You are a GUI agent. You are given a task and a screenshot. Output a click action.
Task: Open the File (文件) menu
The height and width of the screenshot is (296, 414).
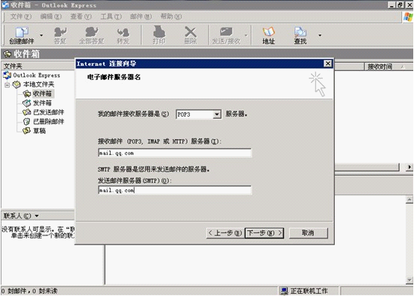coord(21,16)
